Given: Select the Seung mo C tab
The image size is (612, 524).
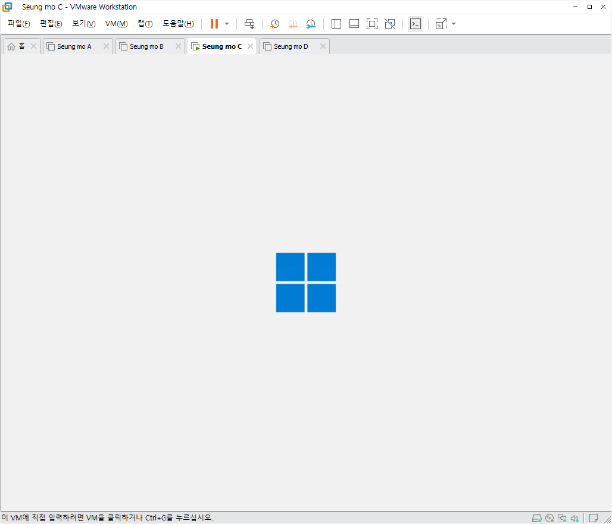Looking at the screenshot, I should [221, 46].
